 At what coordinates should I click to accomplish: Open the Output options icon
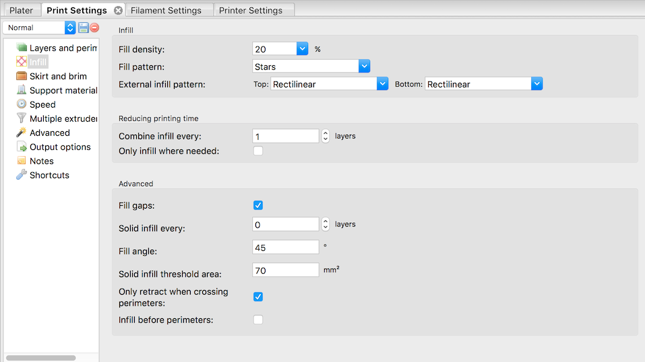[22, 147]
